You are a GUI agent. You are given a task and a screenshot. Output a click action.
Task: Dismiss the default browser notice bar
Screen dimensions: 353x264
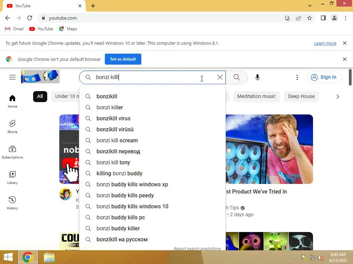pyautogui.click(x=344, y=59)
